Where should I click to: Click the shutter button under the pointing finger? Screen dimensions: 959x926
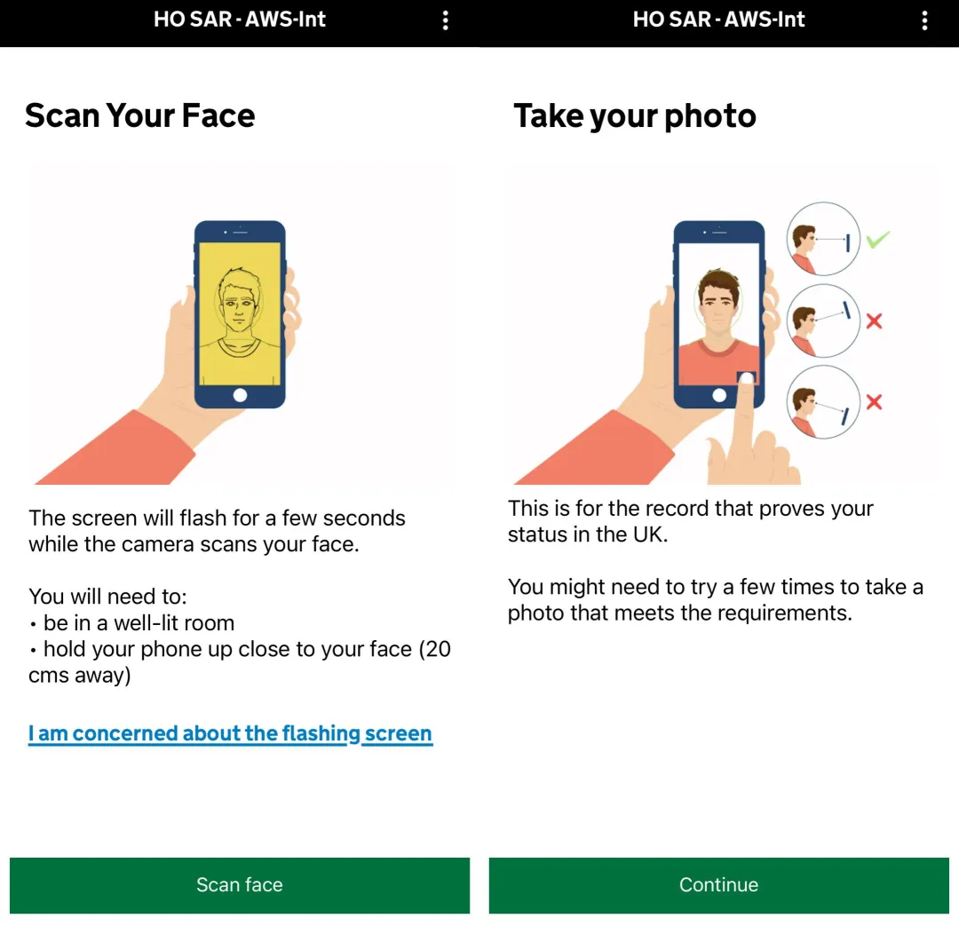click(x=747, y=378)
